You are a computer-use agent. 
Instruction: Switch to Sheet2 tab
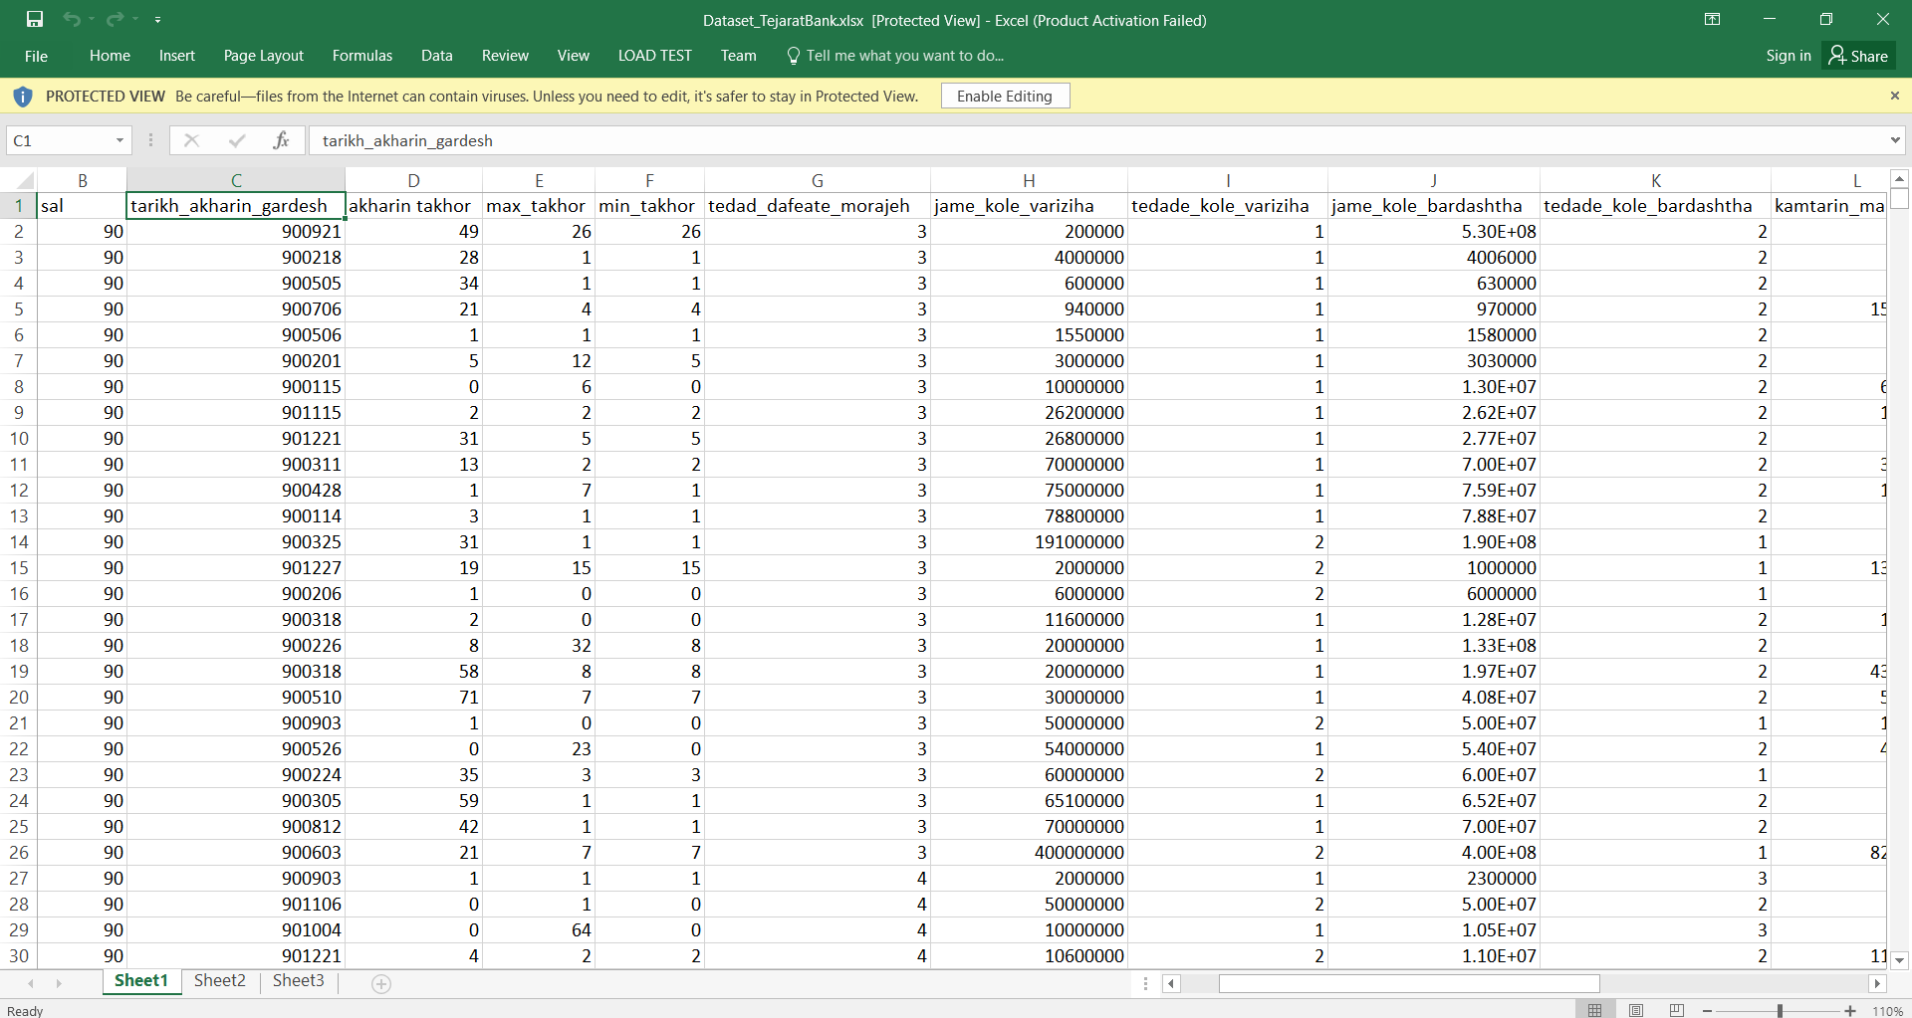[x=219, y=980]
